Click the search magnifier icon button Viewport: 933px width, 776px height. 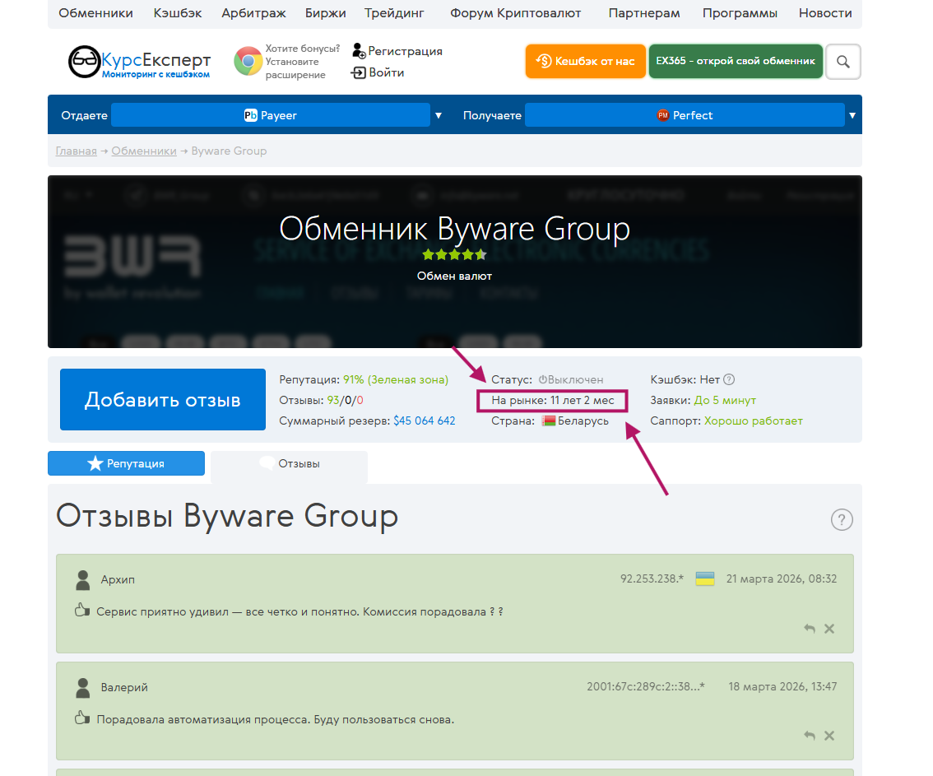click(843, 61)
